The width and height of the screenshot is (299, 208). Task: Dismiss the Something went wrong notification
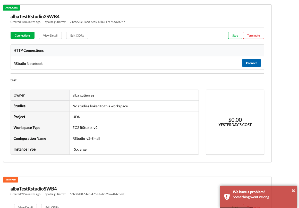(x=293, y=191)
